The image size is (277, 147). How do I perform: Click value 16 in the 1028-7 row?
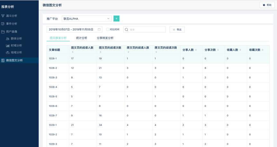(x=100, y=115)
